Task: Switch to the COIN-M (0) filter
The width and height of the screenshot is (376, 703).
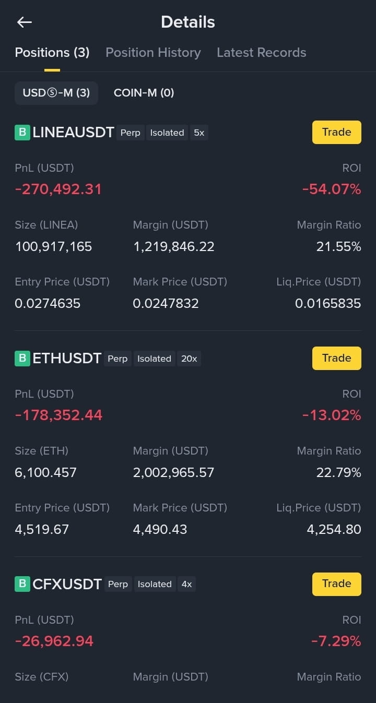Action: coord(144,93)
